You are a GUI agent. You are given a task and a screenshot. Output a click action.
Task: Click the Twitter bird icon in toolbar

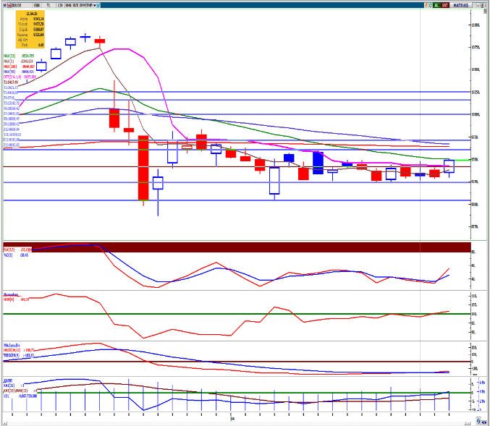click(x=98, y=5)
